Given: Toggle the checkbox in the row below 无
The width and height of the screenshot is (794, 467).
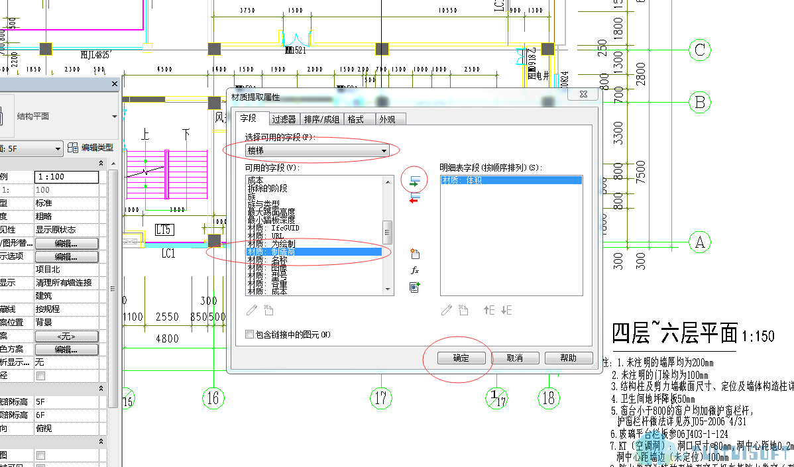Looking at the screenshot, I should click(x=41, y=376).
